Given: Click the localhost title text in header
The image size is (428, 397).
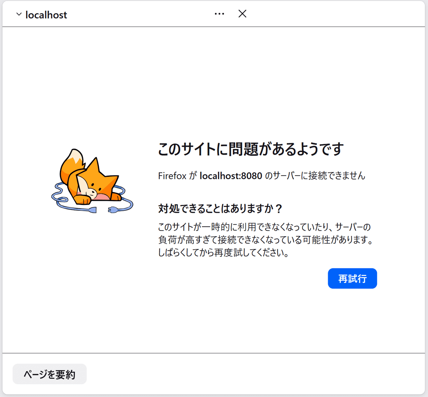Looking at the screenshot, I should pyautogui.click(x=46, y=15).
